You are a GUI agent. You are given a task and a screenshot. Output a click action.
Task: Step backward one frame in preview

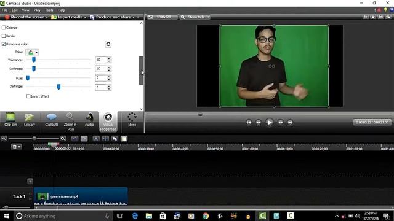pyautogui.click(x=259, y=122)
